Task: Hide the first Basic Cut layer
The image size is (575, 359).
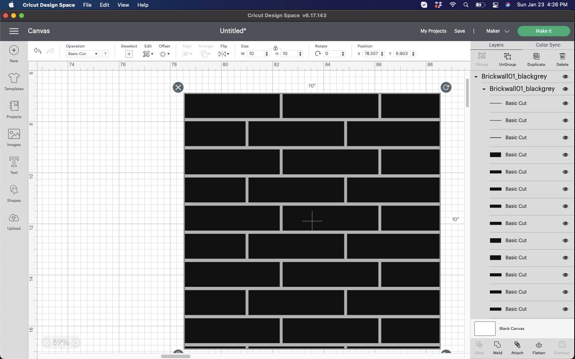Action: coord(565,103)
